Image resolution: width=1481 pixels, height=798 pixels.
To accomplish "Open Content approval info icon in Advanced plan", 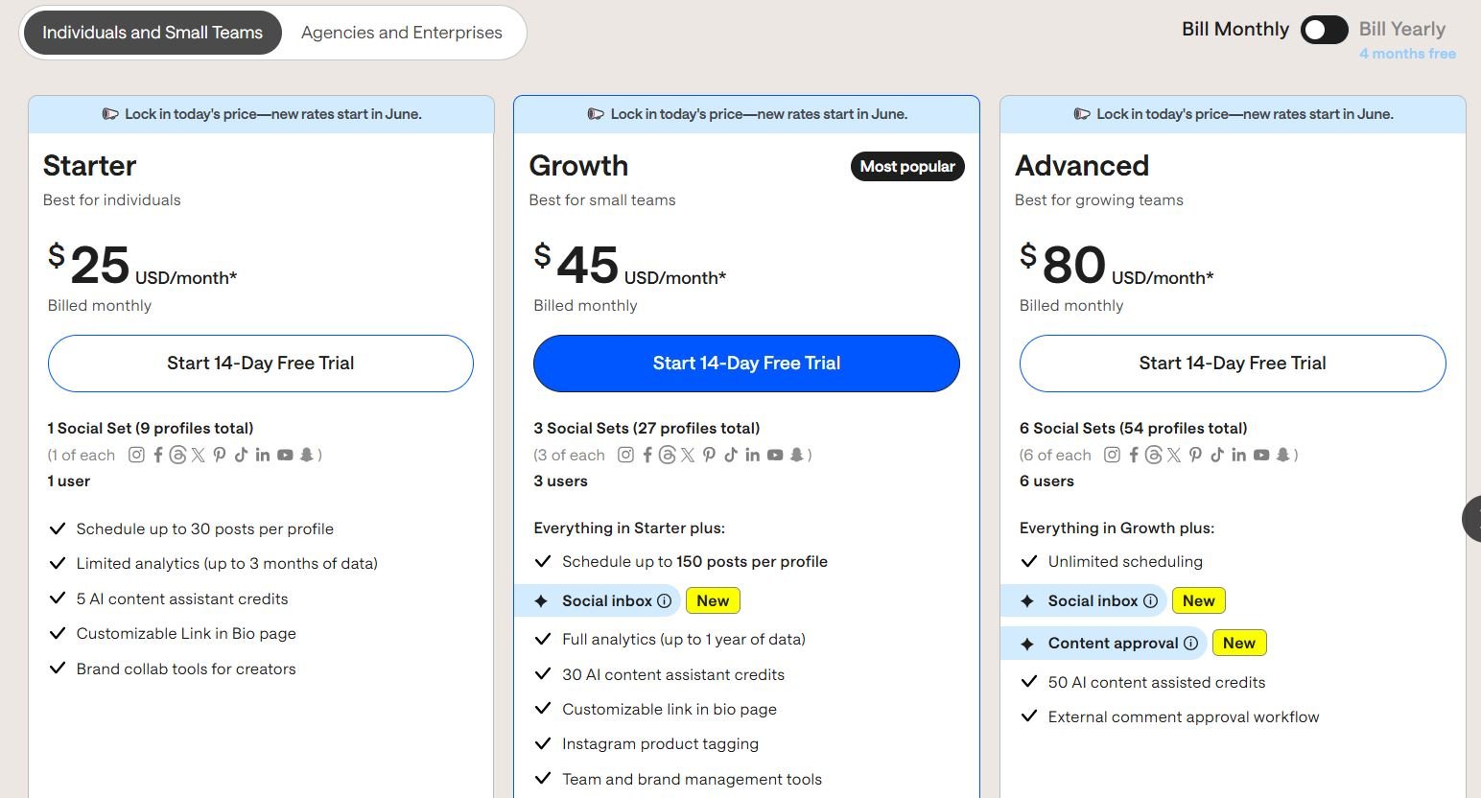I will [x=1190, y=644].
